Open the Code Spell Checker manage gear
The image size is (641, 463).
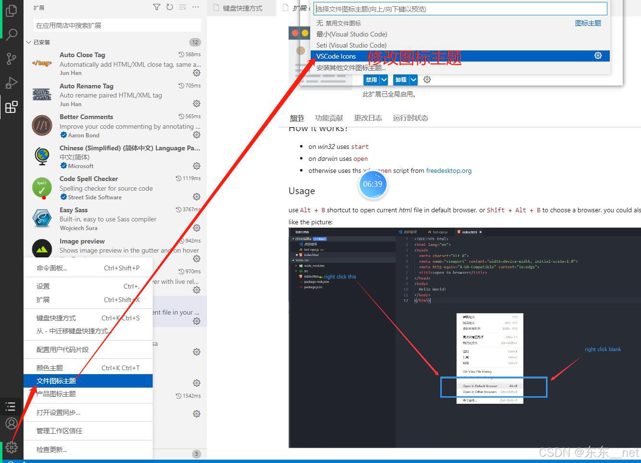tap(196, 197)
